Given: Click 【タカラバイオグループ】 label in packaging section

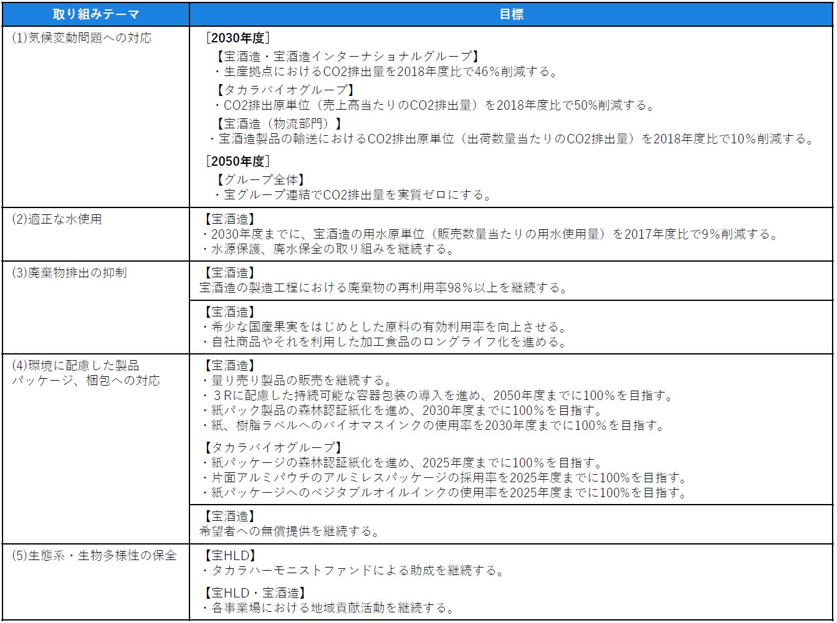Looking at the screenshot, I should point(274,448).
